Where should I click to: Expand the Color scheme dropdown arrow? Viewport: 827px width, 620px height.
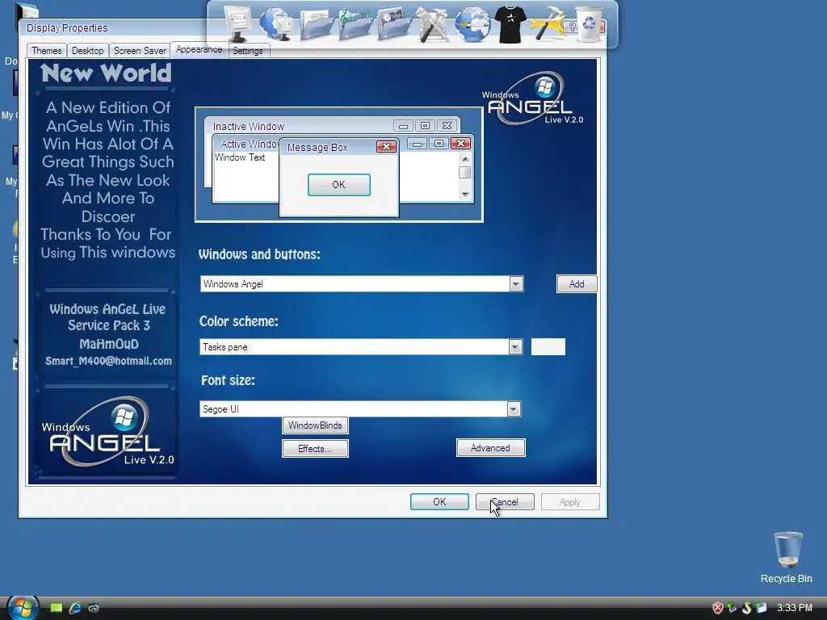point(515,347)
